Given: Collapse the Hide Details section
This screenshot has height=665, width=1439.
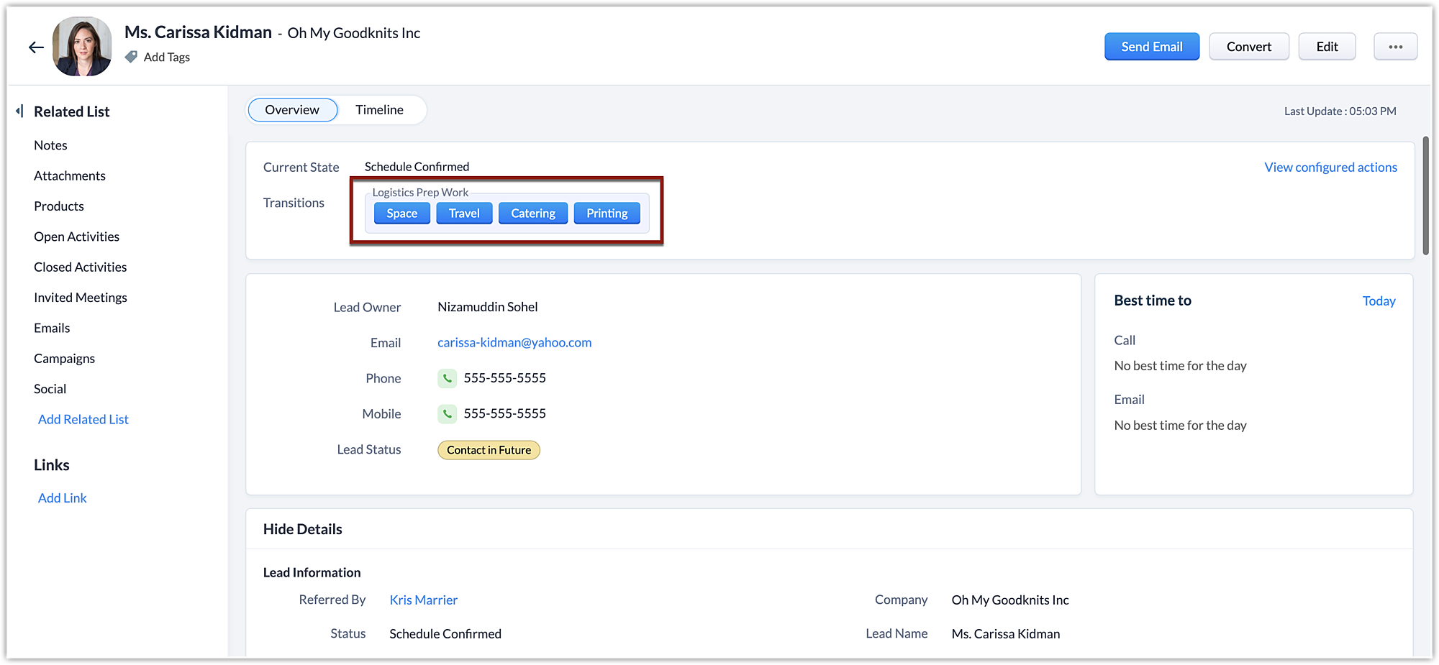Looking at the screenshot, I should [303, 530].
